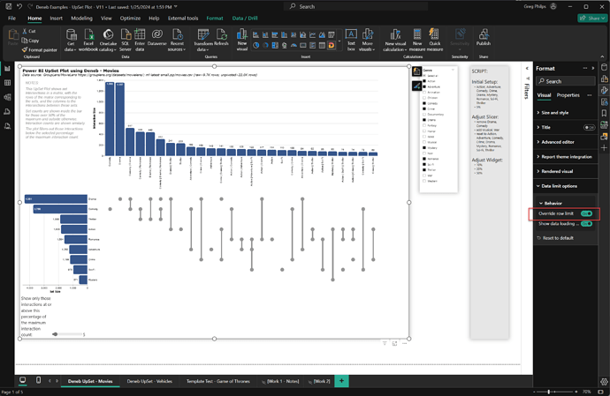
Task: Open the File menu
Action: [x=11, y=19]
